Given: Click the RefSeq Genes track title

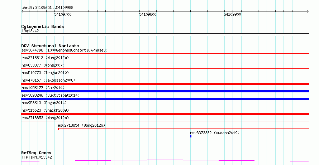Looking at the screenshot, I should point(37,153).
